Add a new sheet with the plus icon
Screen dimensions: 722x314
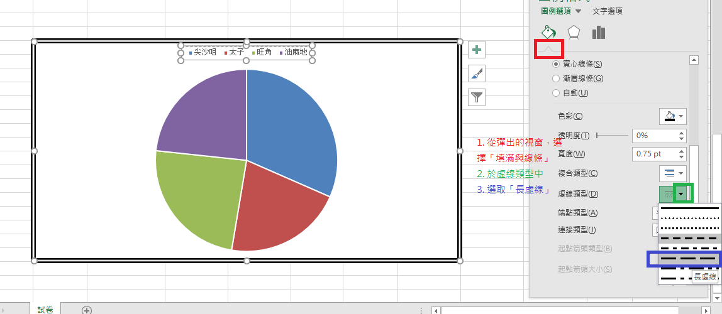pyautogui.click(x=87, y=310)
